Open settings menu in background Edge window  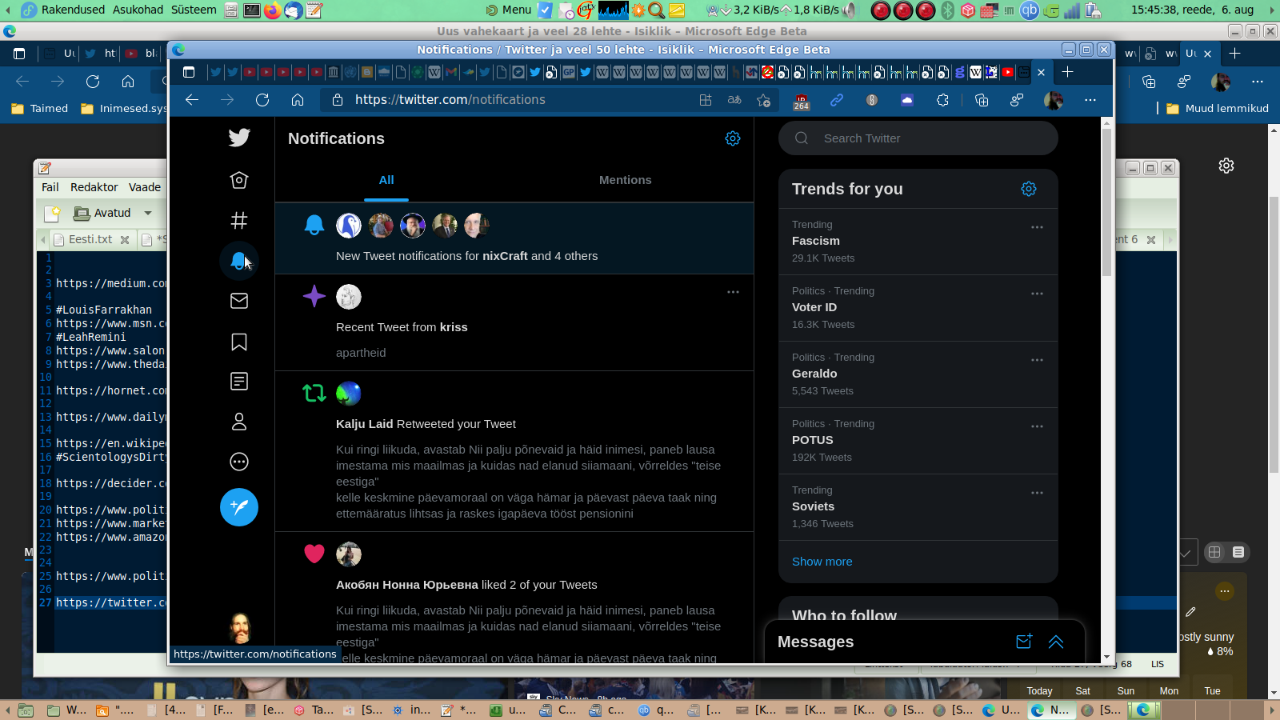point(1258,82)
